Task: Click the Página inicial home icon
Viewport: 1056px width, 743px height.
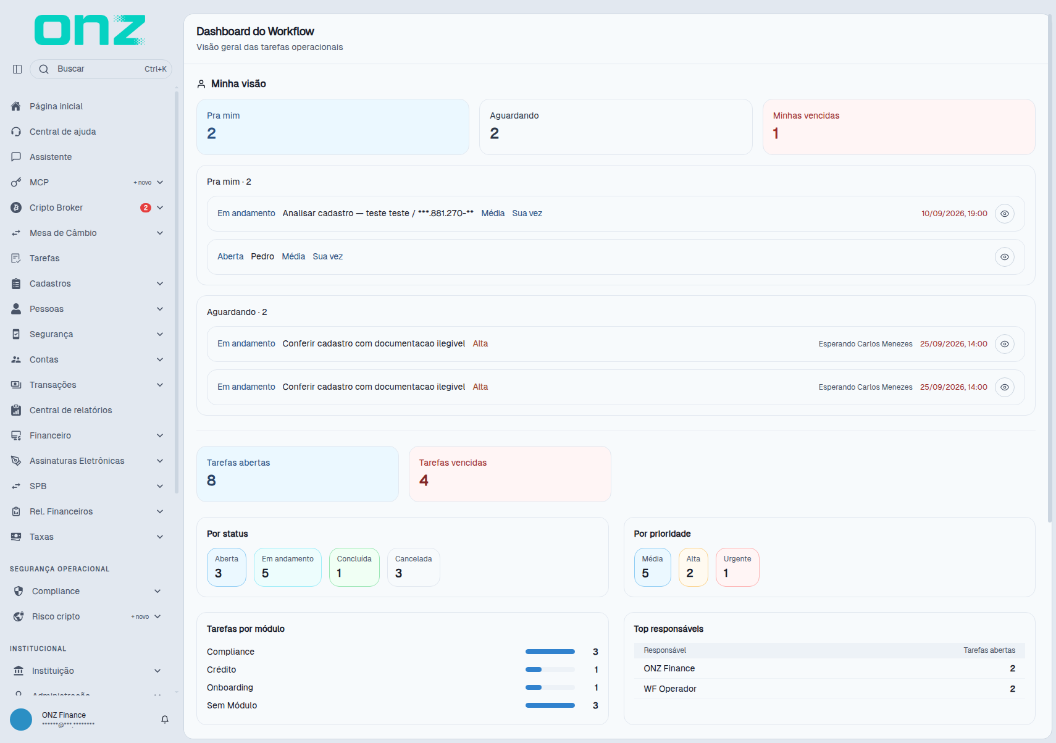Action: point(16,106)
